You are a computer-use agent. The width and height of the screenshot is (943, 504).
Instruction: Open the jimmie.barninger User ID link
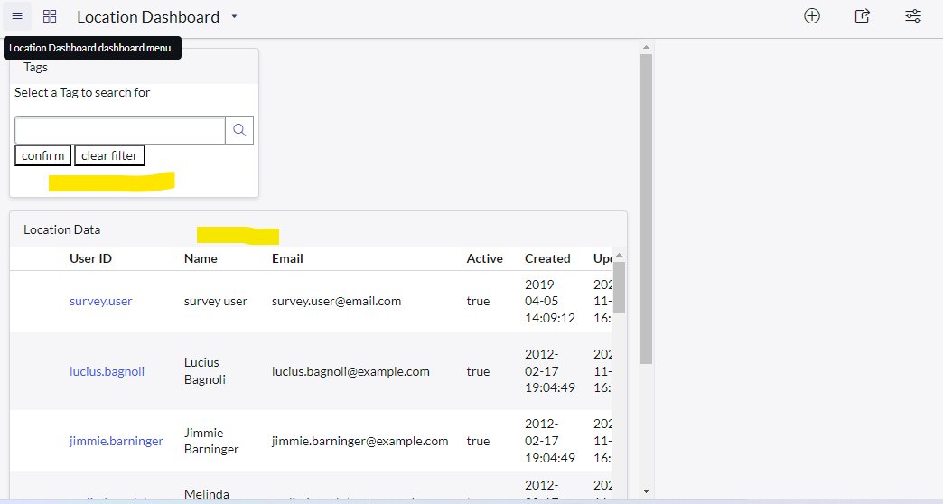click(117, 441)
